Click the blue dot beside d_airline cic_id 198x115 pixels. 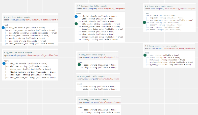tap(4, 64)
